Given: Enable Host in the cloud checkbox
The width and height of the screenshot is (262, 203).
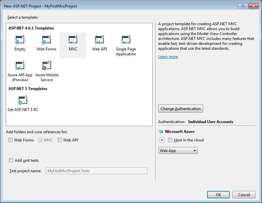Looking at the screenshot, I should pyautogui.click(x=170, y=140).
